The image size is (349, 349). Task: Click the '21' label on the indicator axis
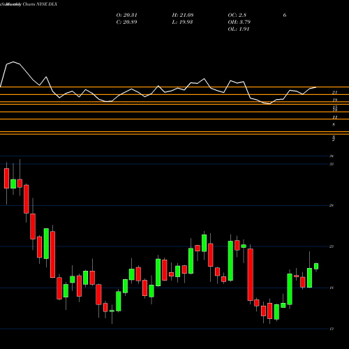click(334, 93)
